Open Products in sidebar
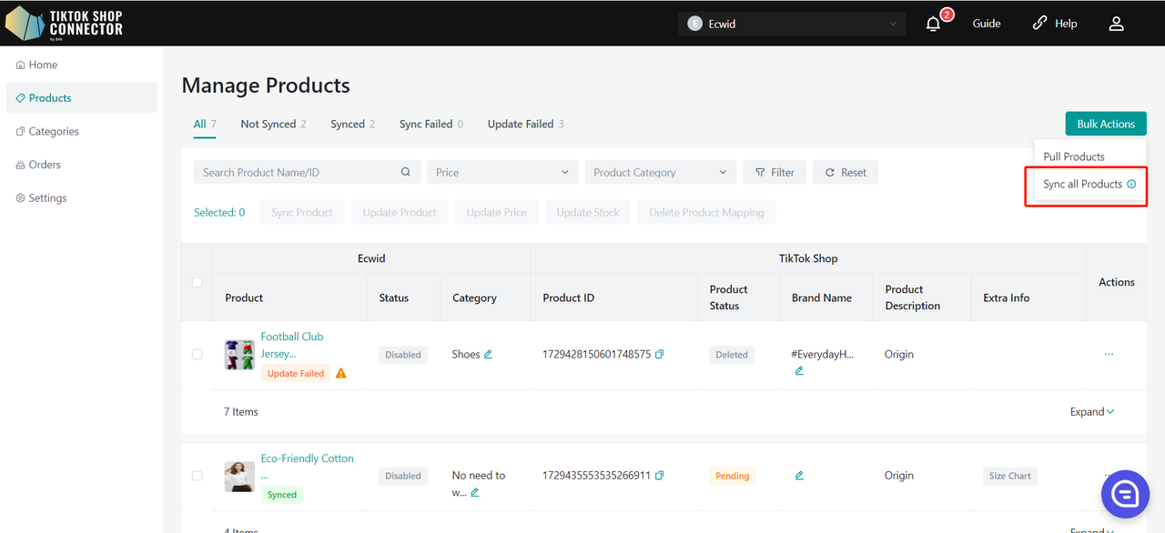This screenshot has height=533, width=1165. [x=81, y=97]
